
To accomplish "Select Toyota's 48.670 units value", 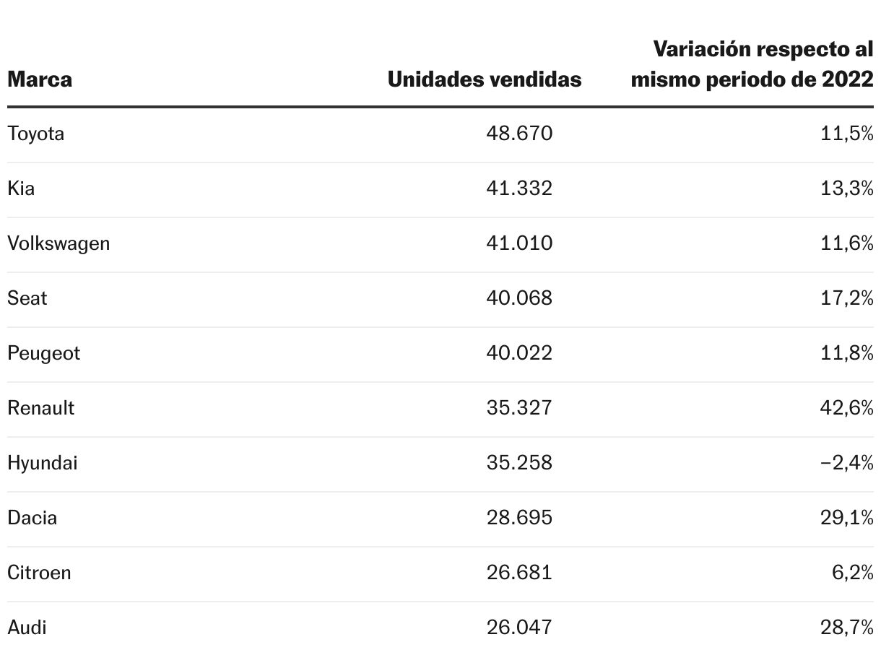I will [x=520, y=134].
